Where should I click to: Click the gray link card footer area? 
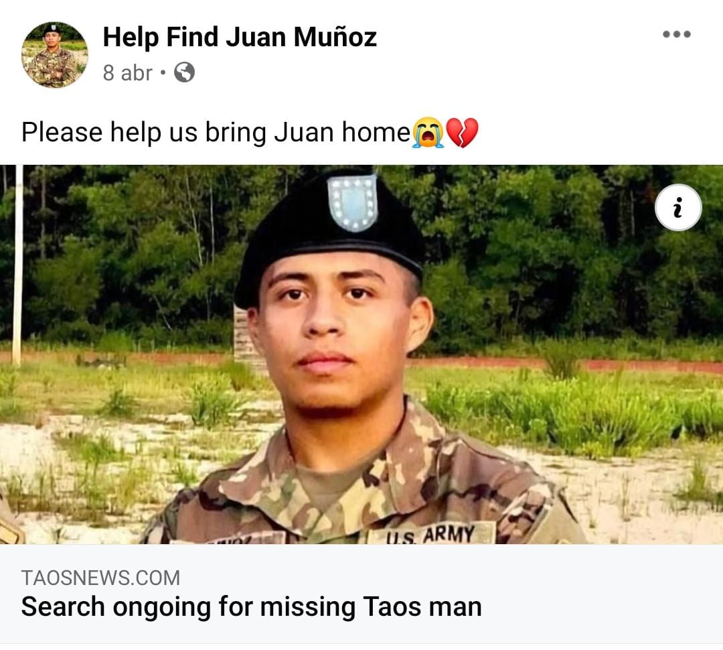tap(361, 594)
